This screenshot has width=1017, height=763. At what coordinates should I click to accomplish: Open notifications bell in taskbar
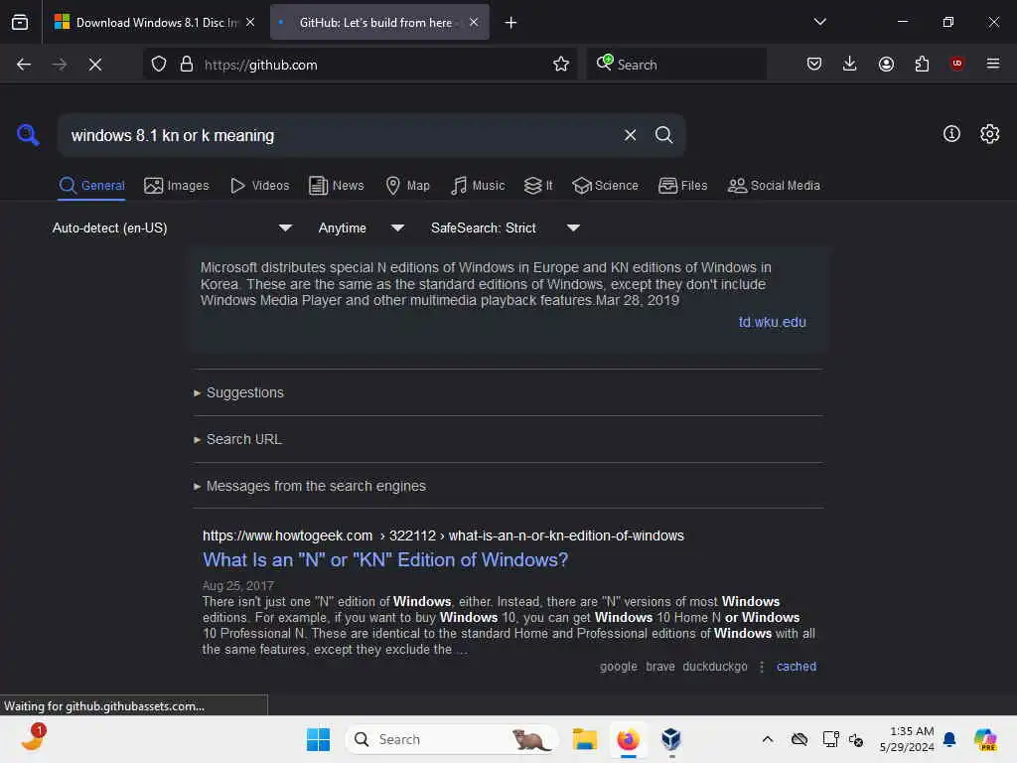click(x=949, y=739)
